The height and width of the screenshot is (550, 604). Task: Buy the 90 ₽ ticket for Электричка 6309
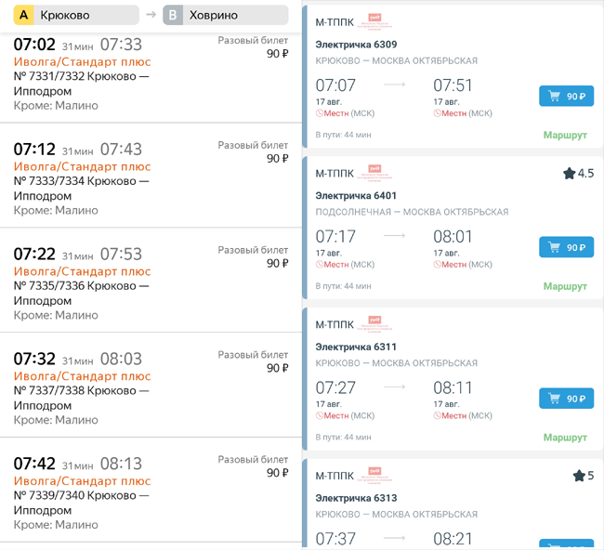pyautogui.click(x=566, y=96)
